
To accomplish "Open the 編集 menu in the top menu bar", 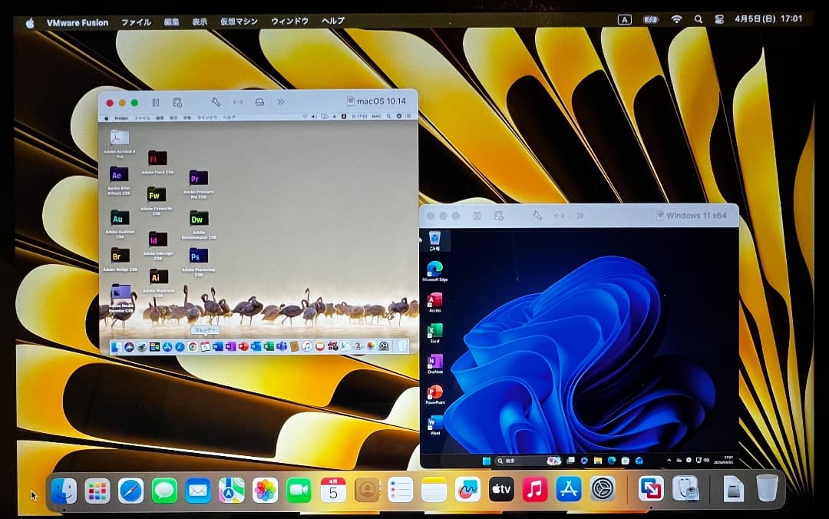I will click(171, 21).
